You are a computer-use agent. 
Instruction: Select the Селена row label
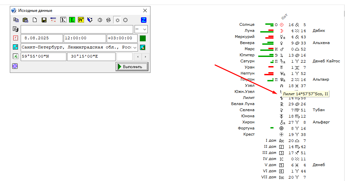tap(247, 110)
